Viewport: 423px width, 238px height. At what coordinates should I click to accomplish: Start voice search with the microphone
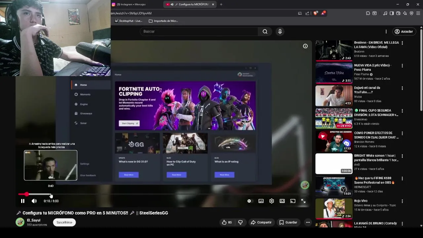click(x=280, y=31)
